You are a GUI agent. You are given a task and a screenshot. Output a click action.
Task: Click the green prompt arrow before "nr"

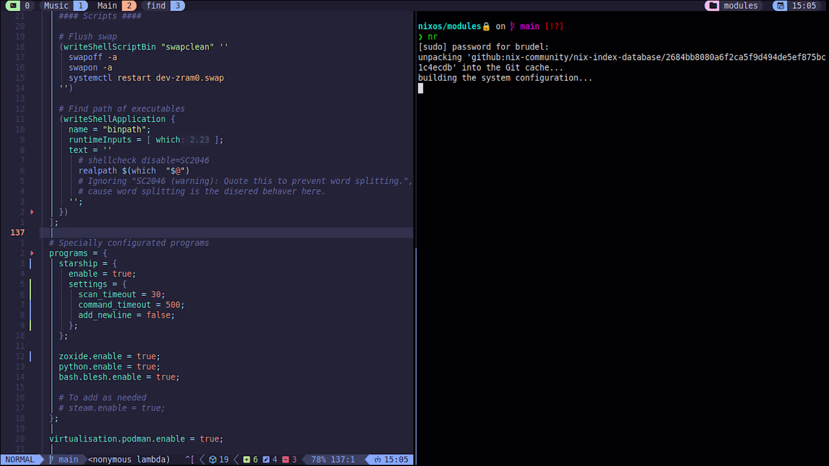(x=421, y=37)
